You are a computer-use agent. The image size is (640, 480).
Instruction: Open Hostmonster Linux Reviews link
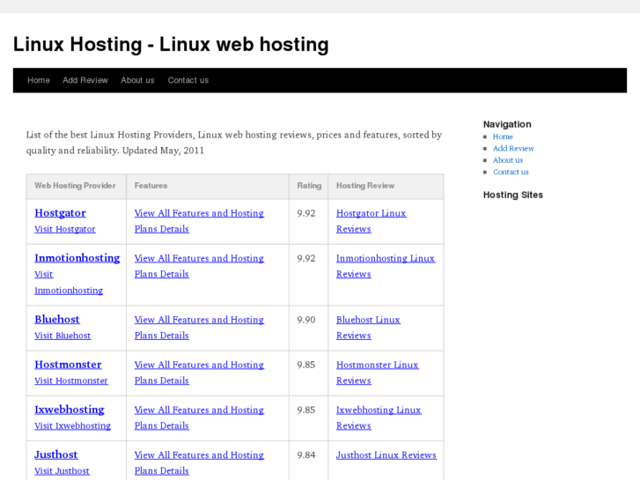click(378, 373)
